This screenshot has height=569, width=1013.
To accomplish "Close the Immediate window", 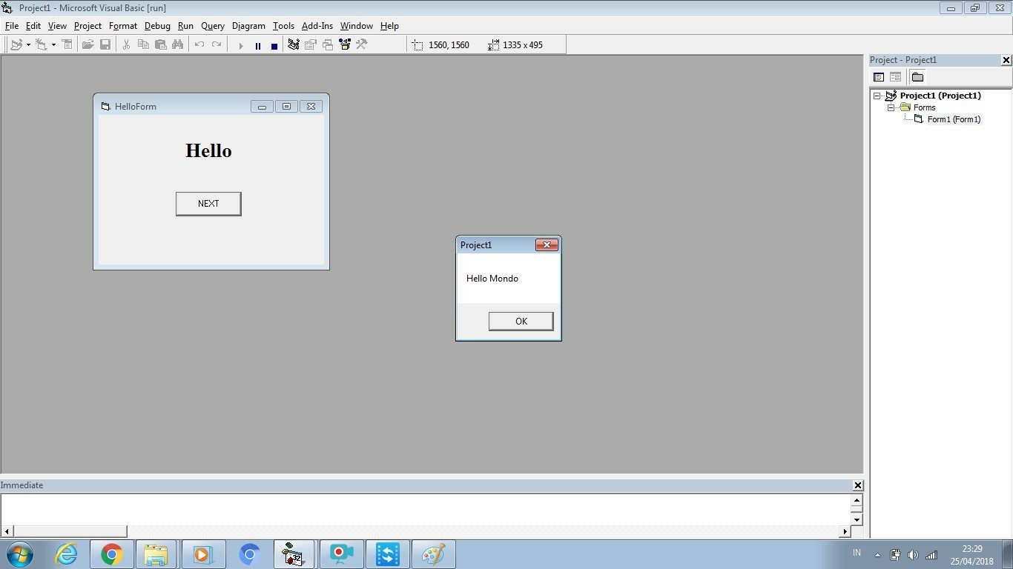I will pyautogui.click(x=857, y=485).
